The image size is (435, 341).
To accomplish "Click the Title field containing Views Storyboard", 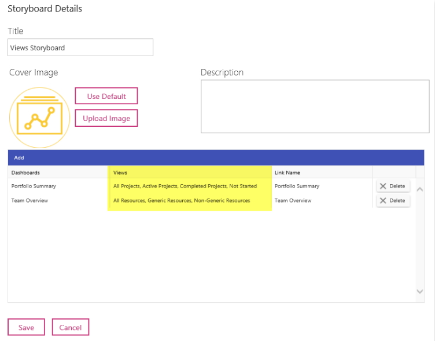I will (x=80, y=47).
